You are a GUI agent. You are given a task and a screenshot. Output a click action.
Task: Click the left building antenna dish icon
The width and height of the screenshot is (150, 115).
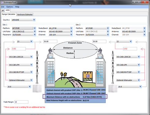51,50
